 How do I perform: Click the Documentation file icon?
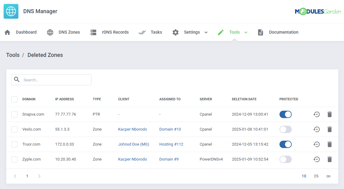pyautogui.click(x=261, y=32)
